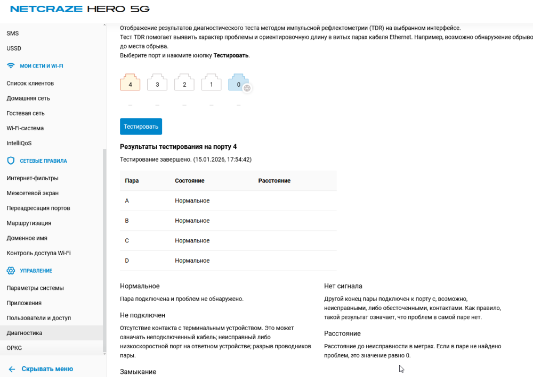Click the globe icon on WAN port 0
533x377 pixels.
point(246,89)
